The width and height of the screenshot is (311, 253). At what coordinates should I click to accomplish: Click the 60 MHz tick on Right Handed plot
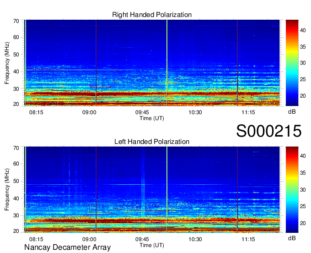(x=16, y=37)
